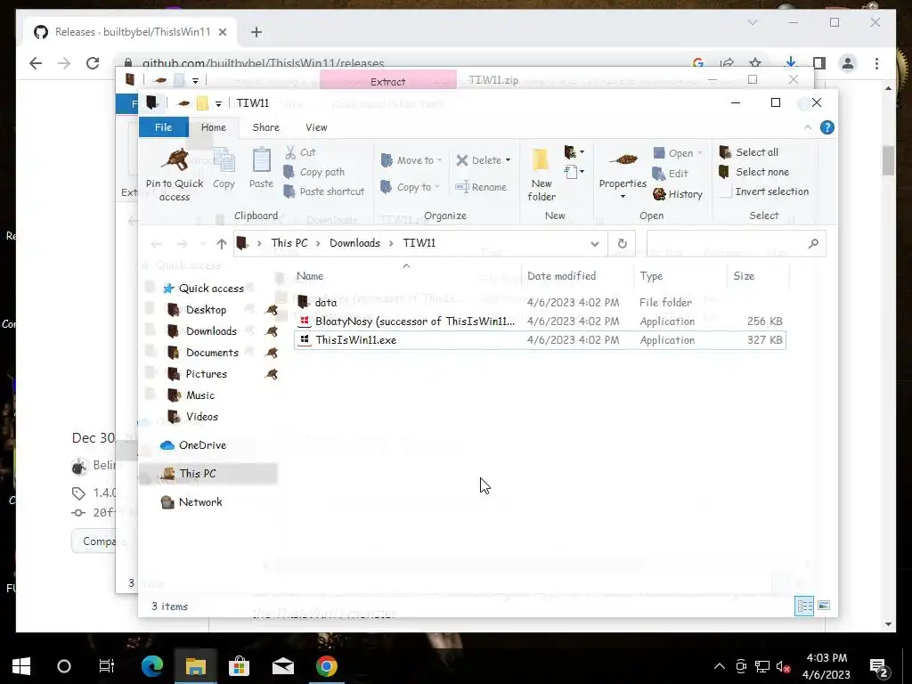The image size is (912, 684).
Task: Click Select all
Action: 748,152
